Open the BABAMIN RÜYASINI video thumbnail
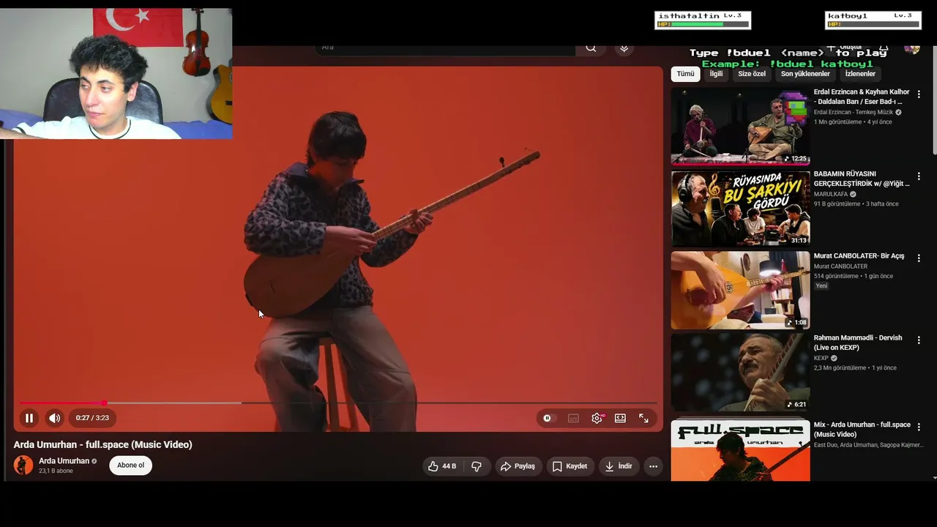This screenshot has width=937, height=527. click(741, 209)
